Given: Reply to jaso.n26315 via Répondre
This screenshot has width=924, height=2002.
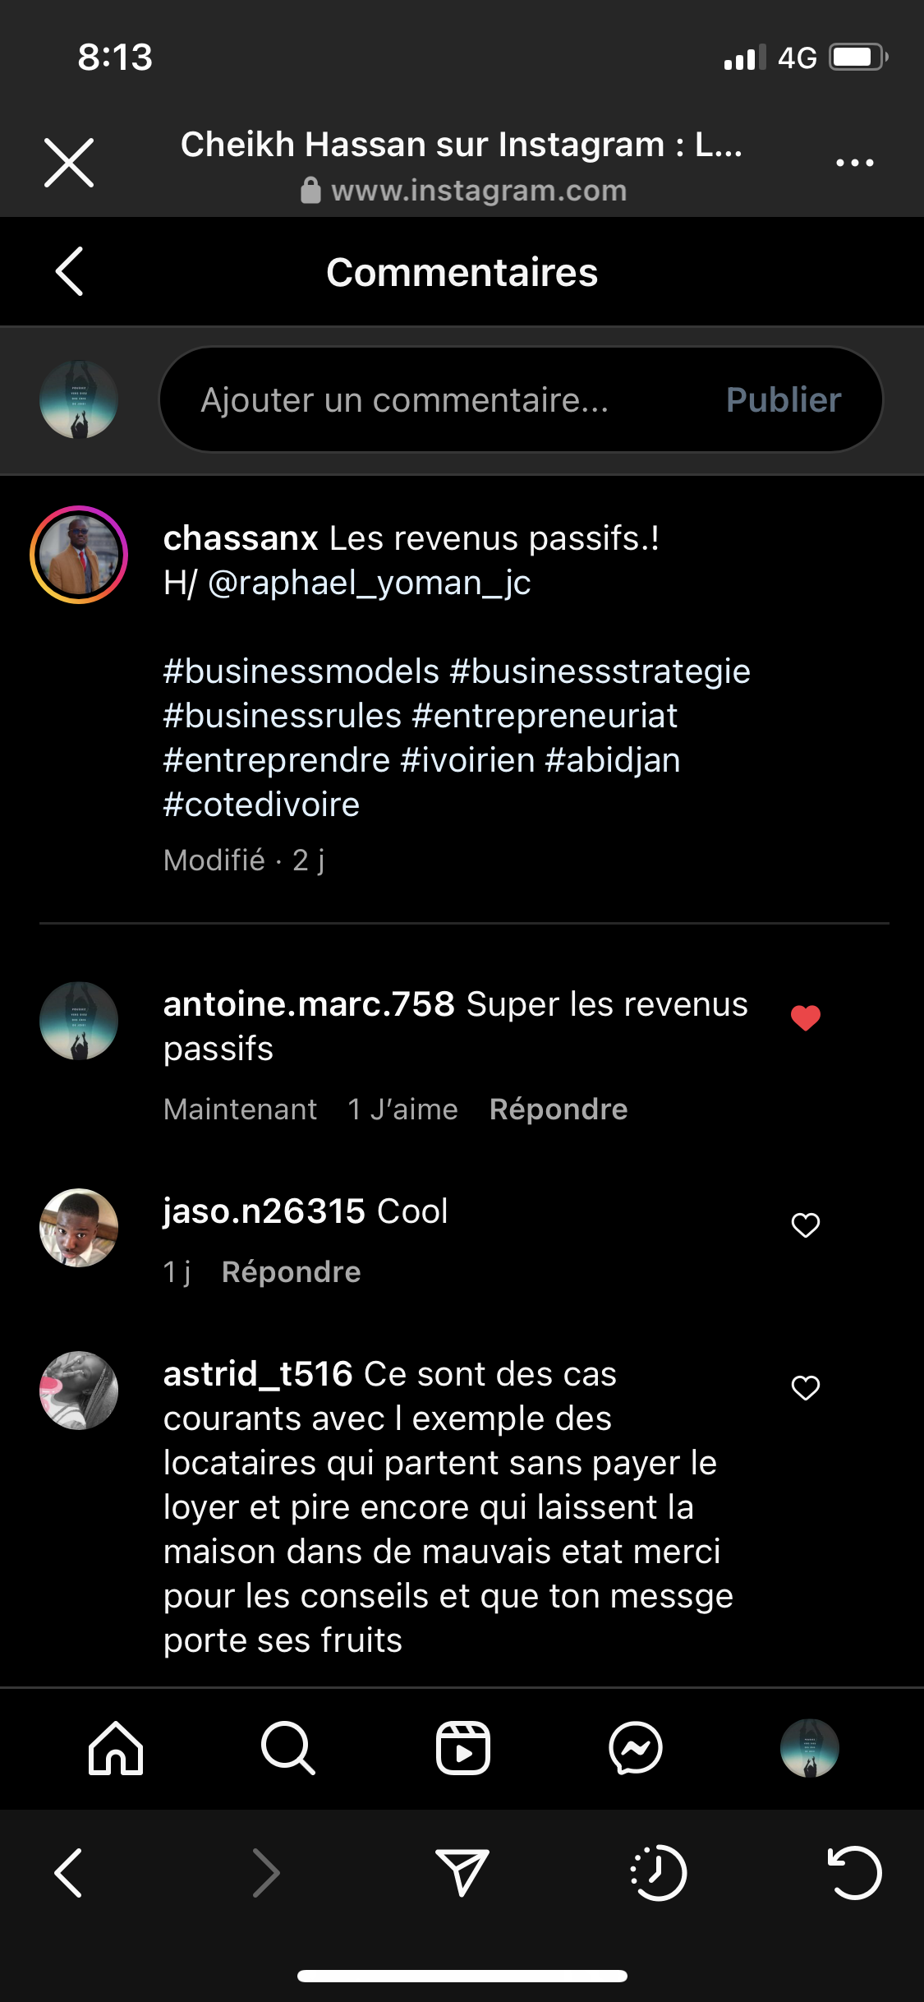Looking at the screenshot, I should (291, 1272).
